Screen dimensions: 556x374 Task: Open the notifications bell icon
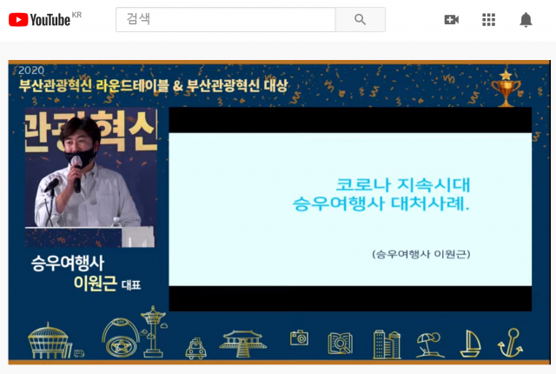(526, 19)
